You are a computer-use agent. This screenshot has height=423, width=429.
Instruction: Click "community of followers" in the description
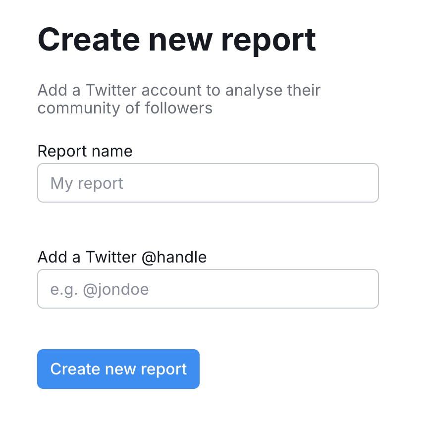click(x=125, y=108)
